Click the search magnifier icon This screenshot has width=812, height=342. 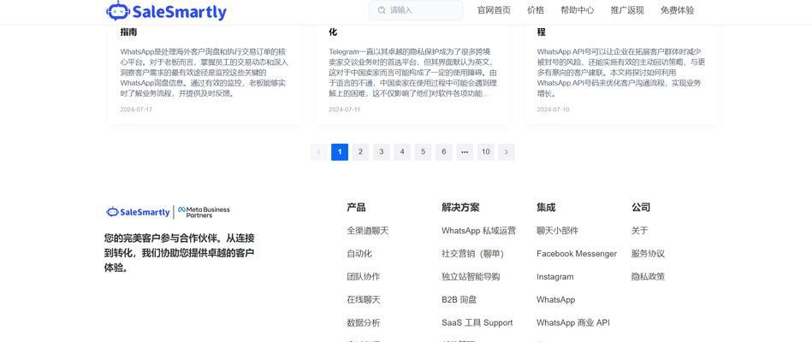tap(381, 10)
